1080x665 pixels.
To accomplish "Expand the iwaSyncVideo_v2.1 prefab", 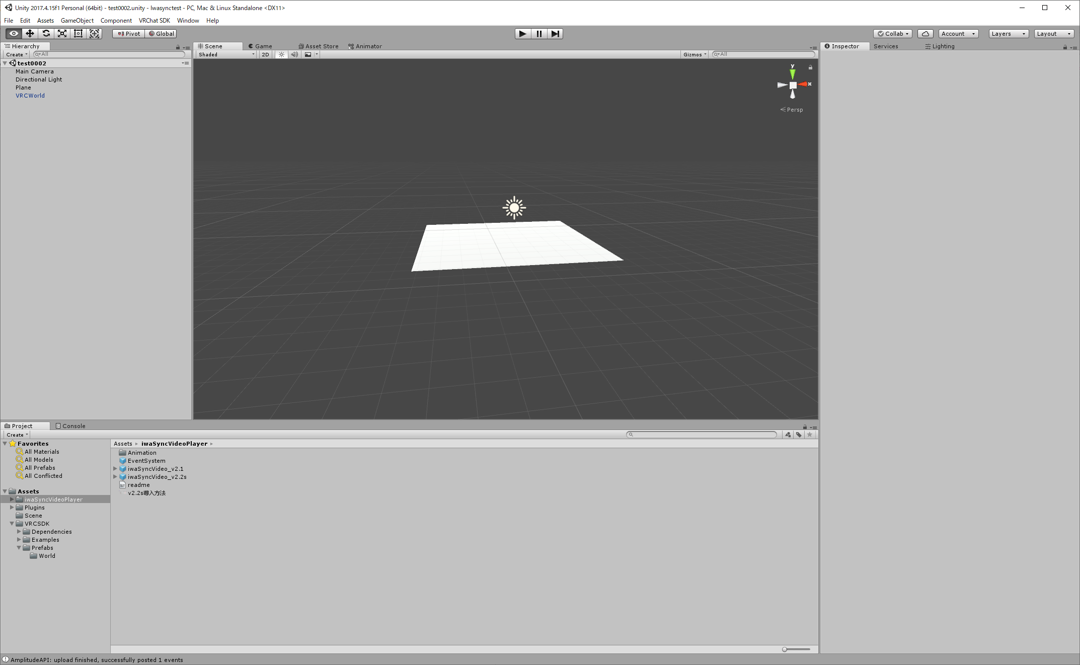I will click(115, 469).
